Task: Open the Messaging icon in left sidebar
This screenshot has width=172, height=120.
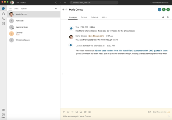Action: [x=3, y=8]
